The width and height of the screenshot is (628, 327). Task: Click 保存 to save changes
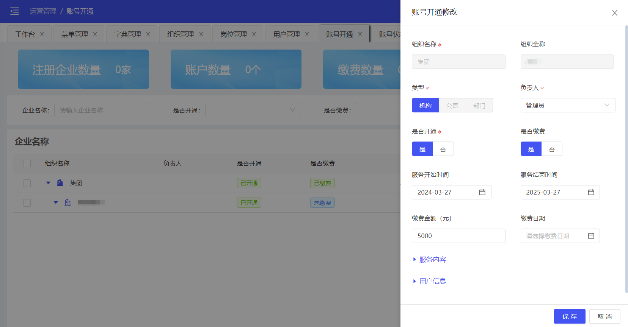570,316
